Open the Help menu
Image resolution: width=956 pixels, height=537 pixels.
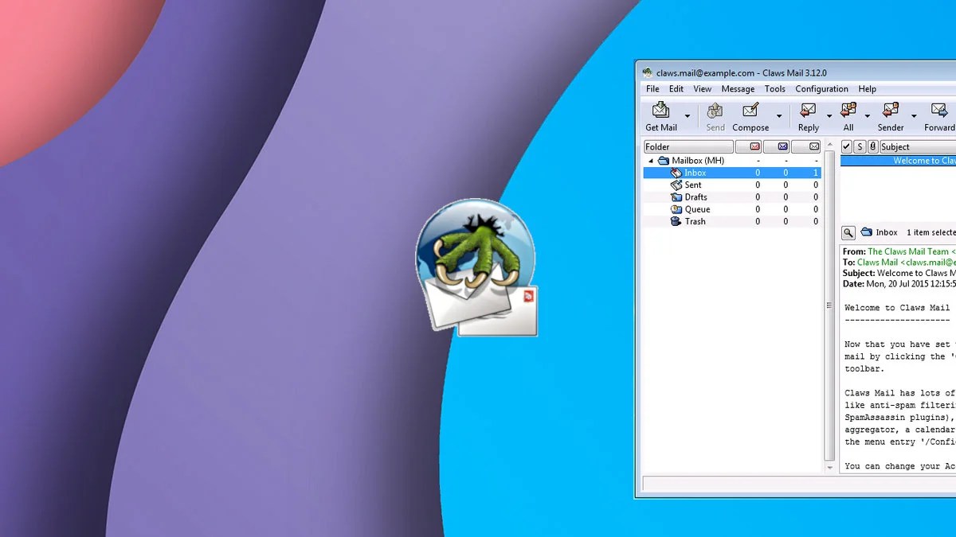coord(867,89)
